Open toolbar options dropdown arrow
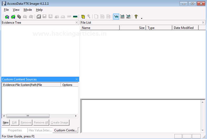Viewport: 207px width, 139px height. point(142,18)
